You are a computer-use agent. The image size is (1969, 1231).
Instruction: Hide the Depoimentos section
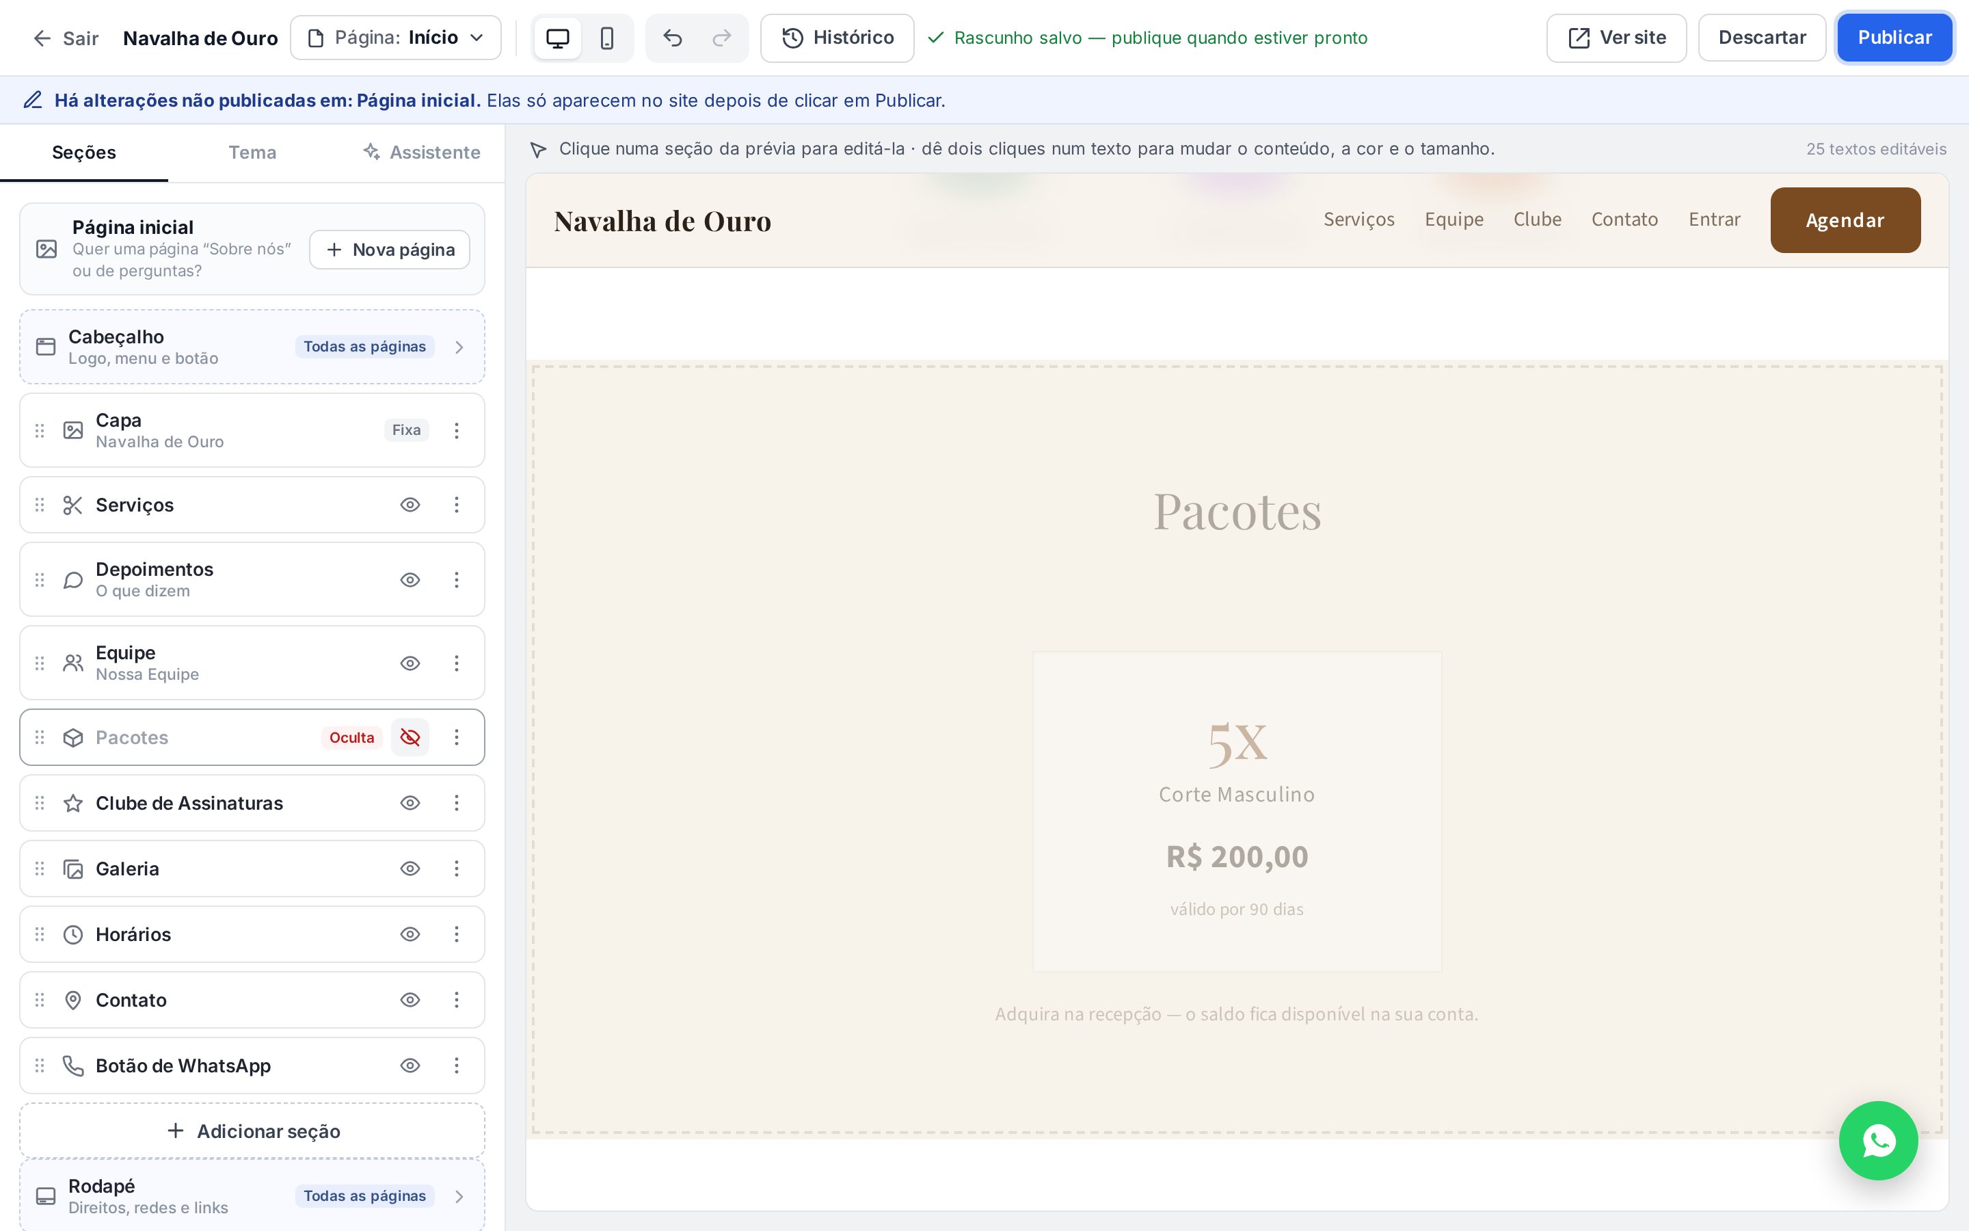click(x=410, y=580)
